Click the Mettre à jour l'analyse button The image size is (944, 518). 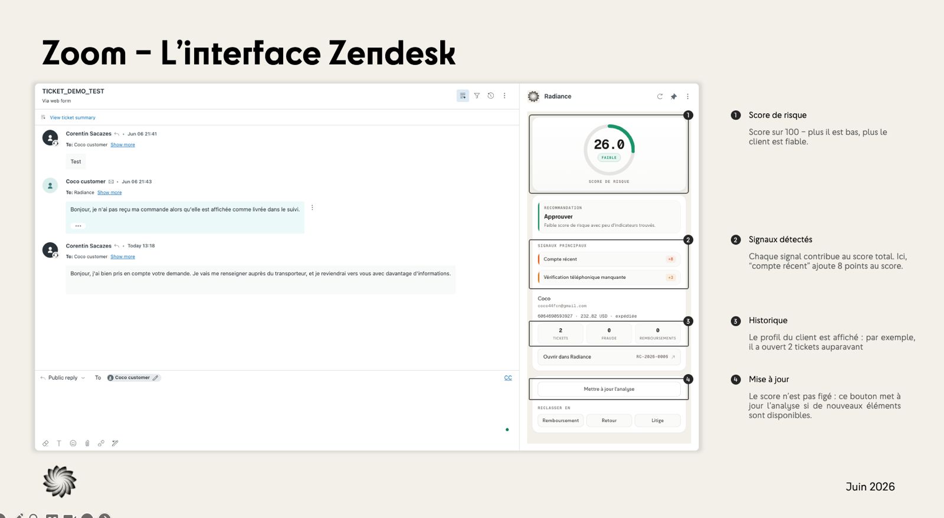pyautogui.click(x=609, y=389)
